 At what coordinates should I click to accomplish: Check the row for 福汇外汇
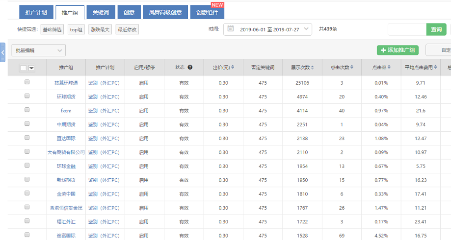point(27,221)
